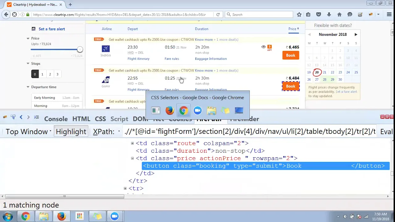Image resolution: width=395 pixels, height=222 pixels.
Task: Collapse the td class route node
Action: (132, 143)
